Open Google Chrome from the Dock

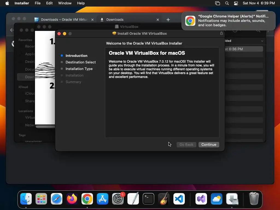(x=87, y=199)
